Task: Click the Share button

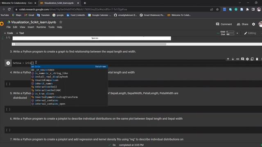Action: tap(242, 24)
